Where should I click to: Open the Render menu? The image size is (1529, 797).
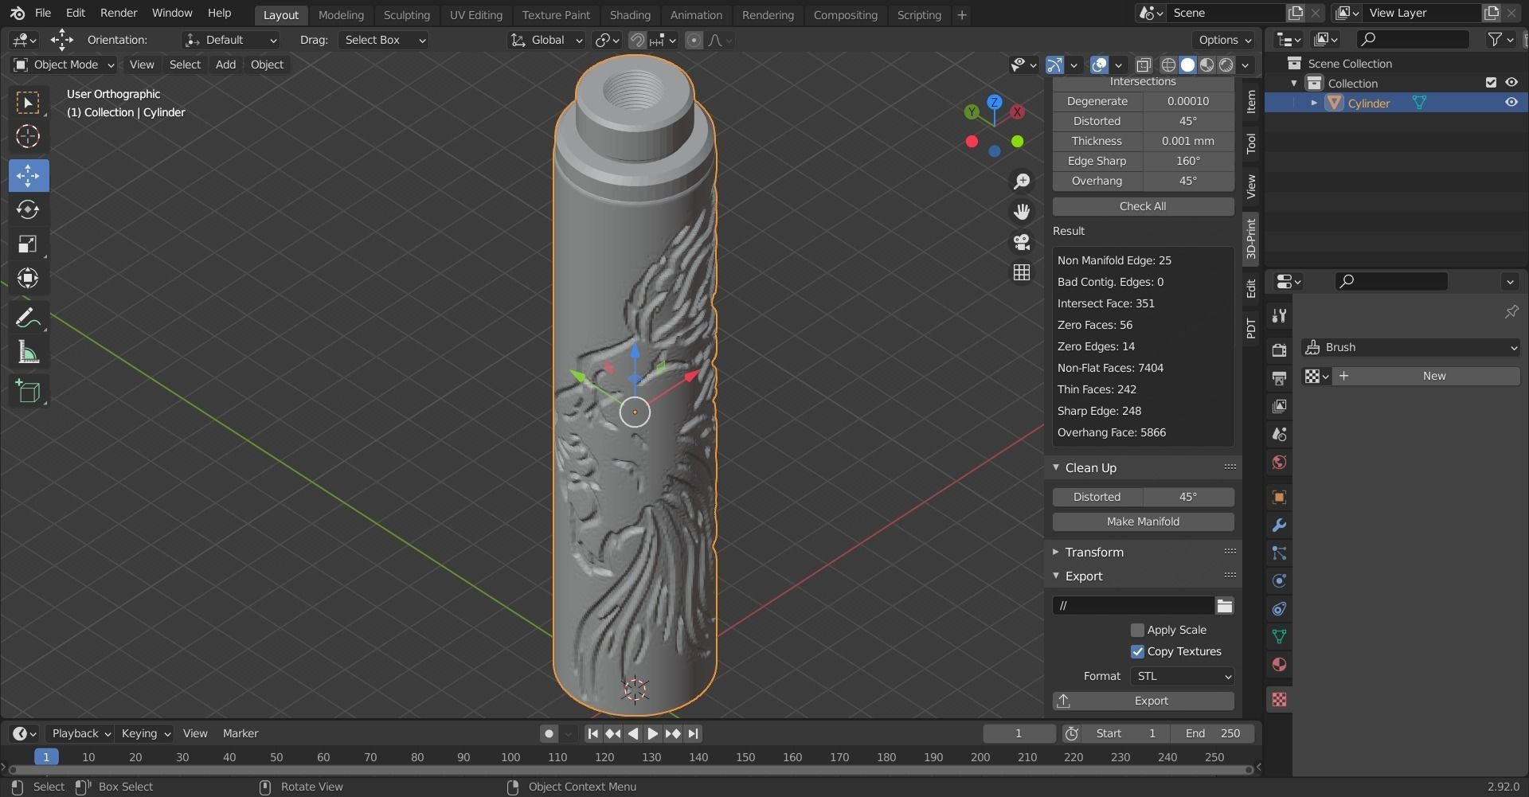point(119,13)
